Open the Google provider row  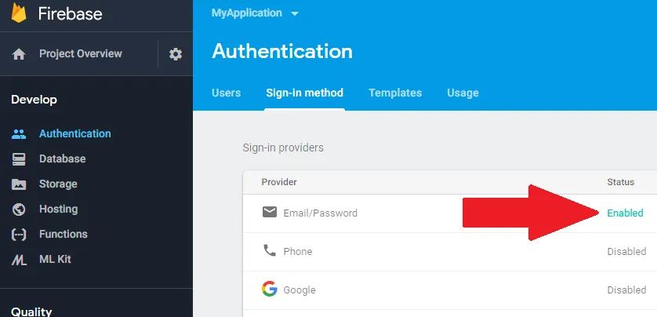pos(299,290)
